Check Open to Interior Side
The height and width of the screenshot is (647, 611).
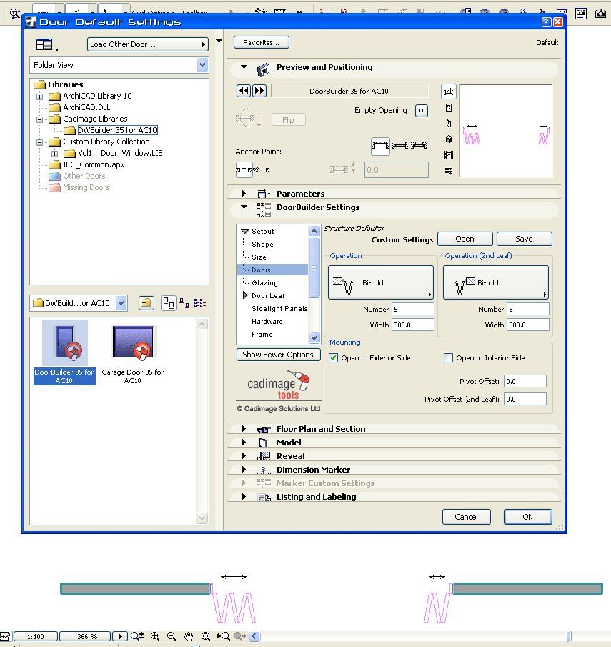[x=448, y=357]
